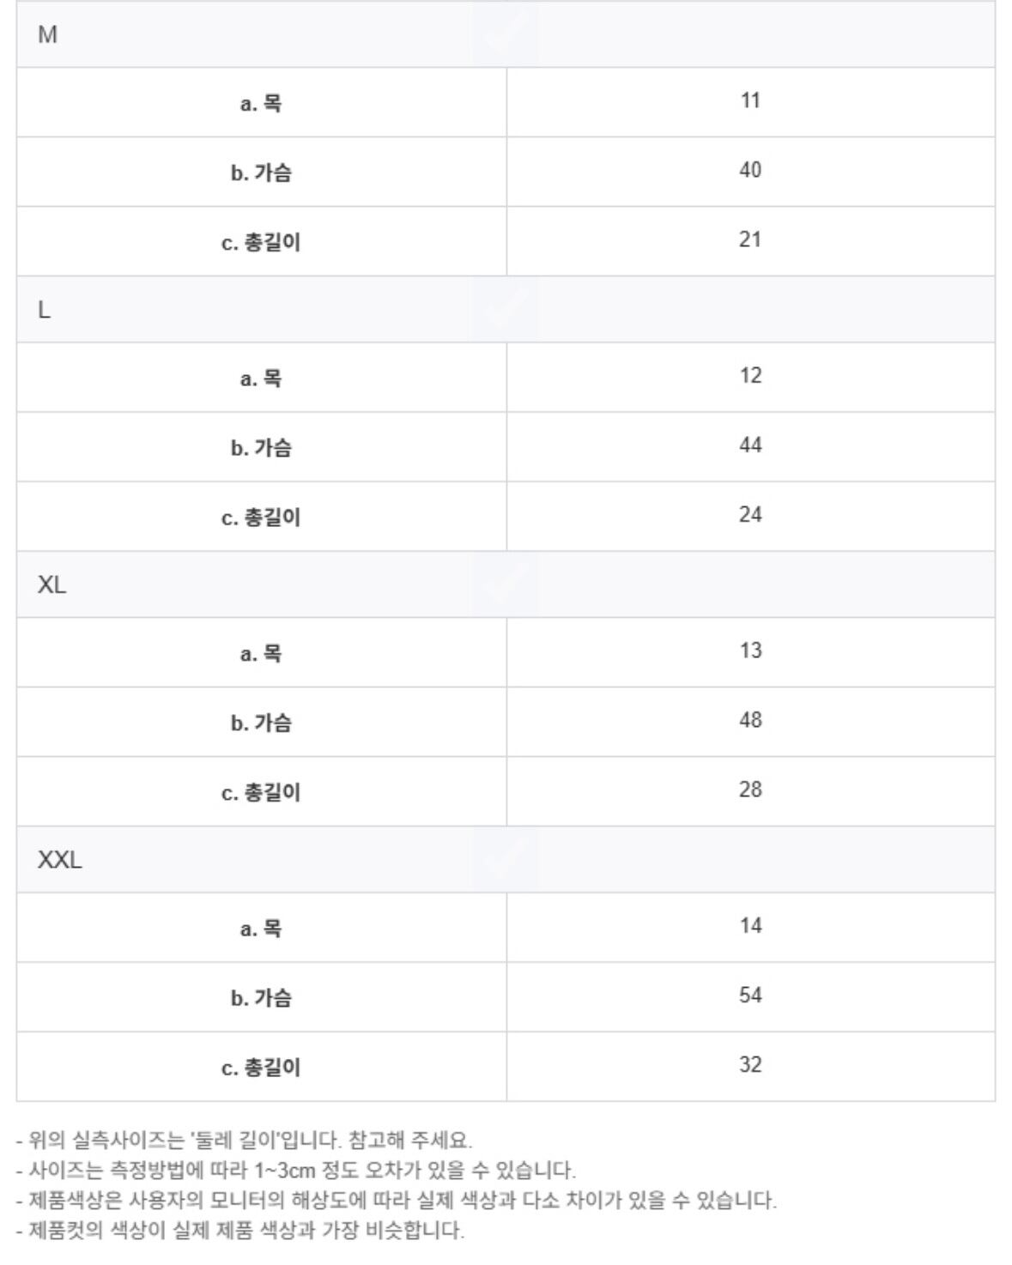The height and width of the screenshot is (1265, 1012).
Task: Select the L size header label
Action: point(44,311)
